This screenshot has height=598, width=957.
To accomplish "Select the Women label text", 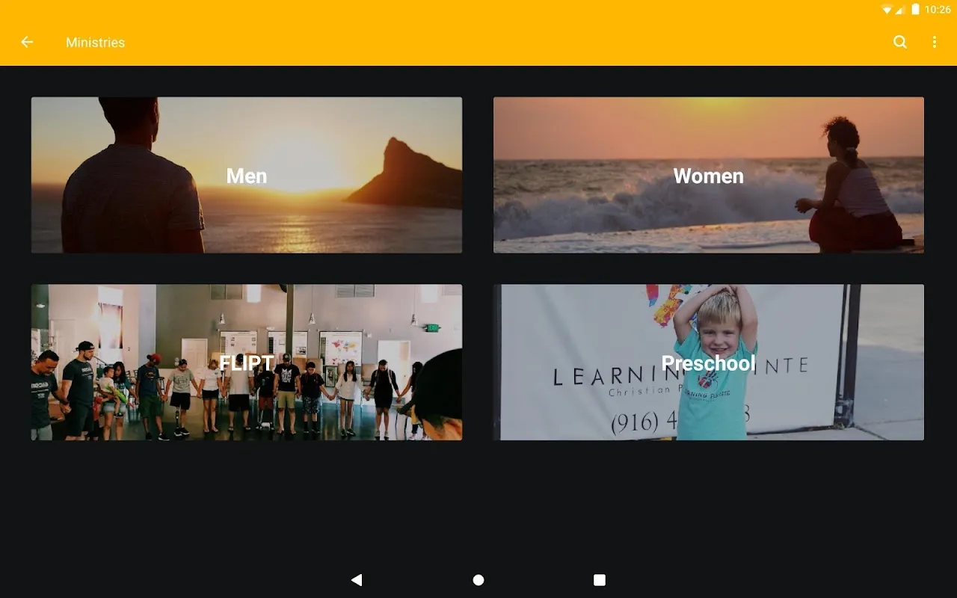I will 708,176.
